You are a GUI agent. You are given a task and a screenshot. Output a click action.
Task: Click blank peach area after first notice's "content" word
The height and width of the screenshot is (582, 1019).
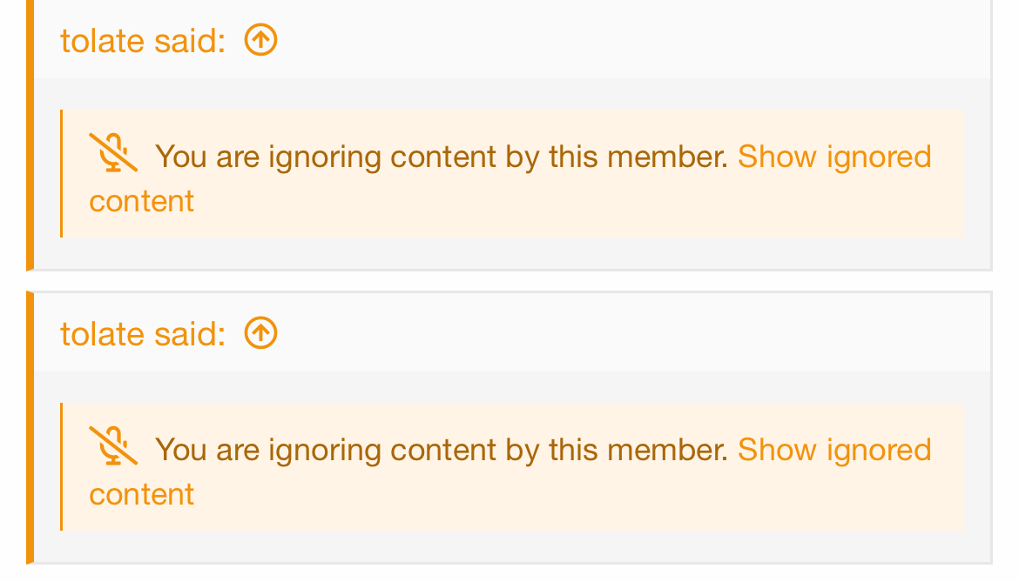578,202
